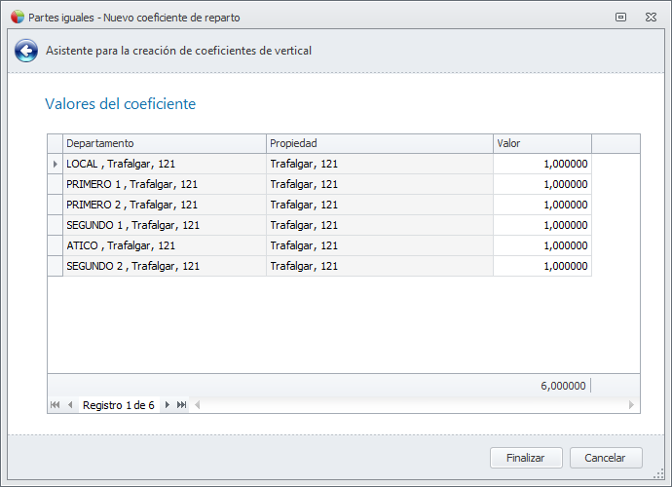Edit the Valor field for LOCAL row
Image resolution: width=672 pixels, height=487 pixels.
tap(541, 164)
